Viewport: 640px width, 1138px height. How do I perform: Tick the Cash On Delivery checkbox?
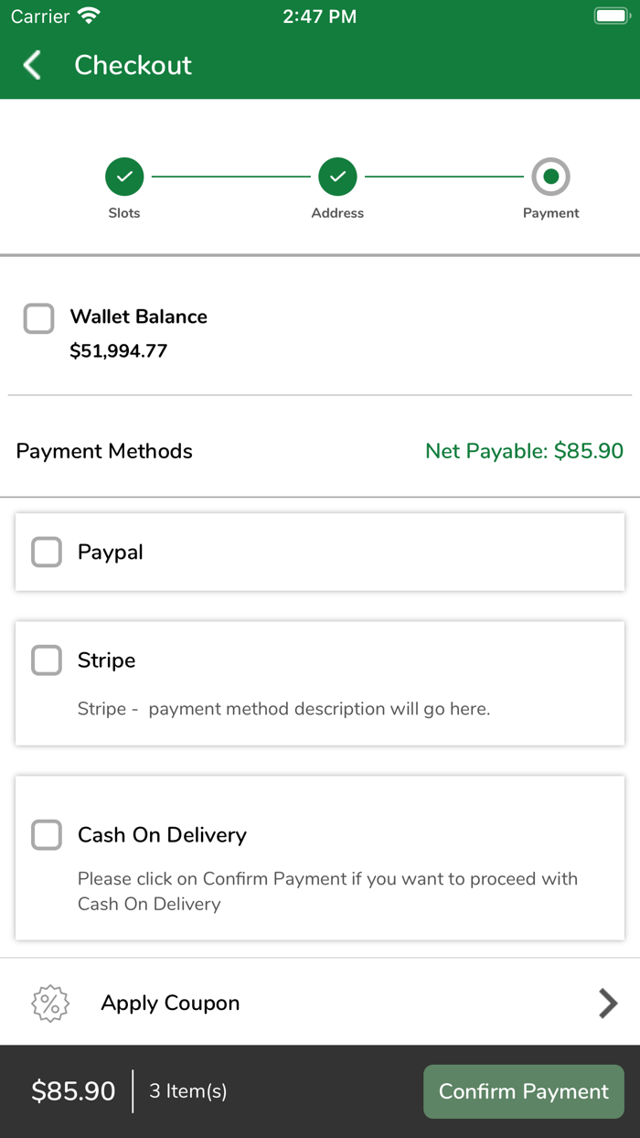(47, 835)
